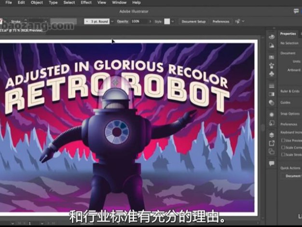Click the 3 pt. Round brush field
This screenshot has height=227, width=302.
click(x=97, y=21)
